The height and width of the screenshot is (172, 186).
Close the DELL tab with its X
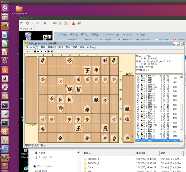click(31, 29)
